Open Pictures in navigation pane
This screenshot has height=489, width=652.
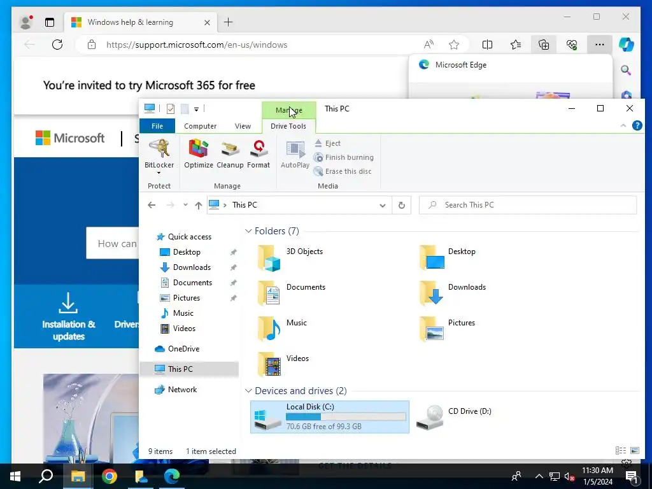[187, 298]
